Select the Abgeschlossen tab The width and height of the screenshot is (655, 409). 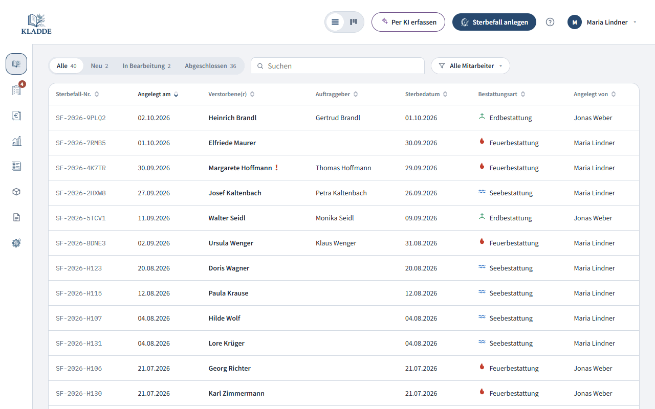pyautogui.click(x=210, y=66)
